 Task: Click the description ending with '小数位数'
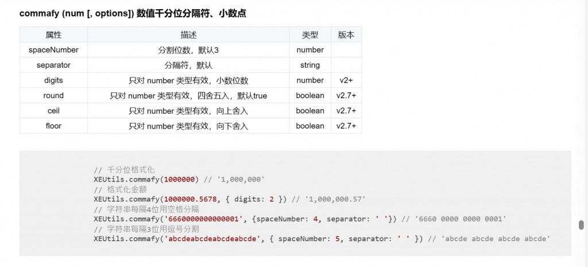[188, 80]
